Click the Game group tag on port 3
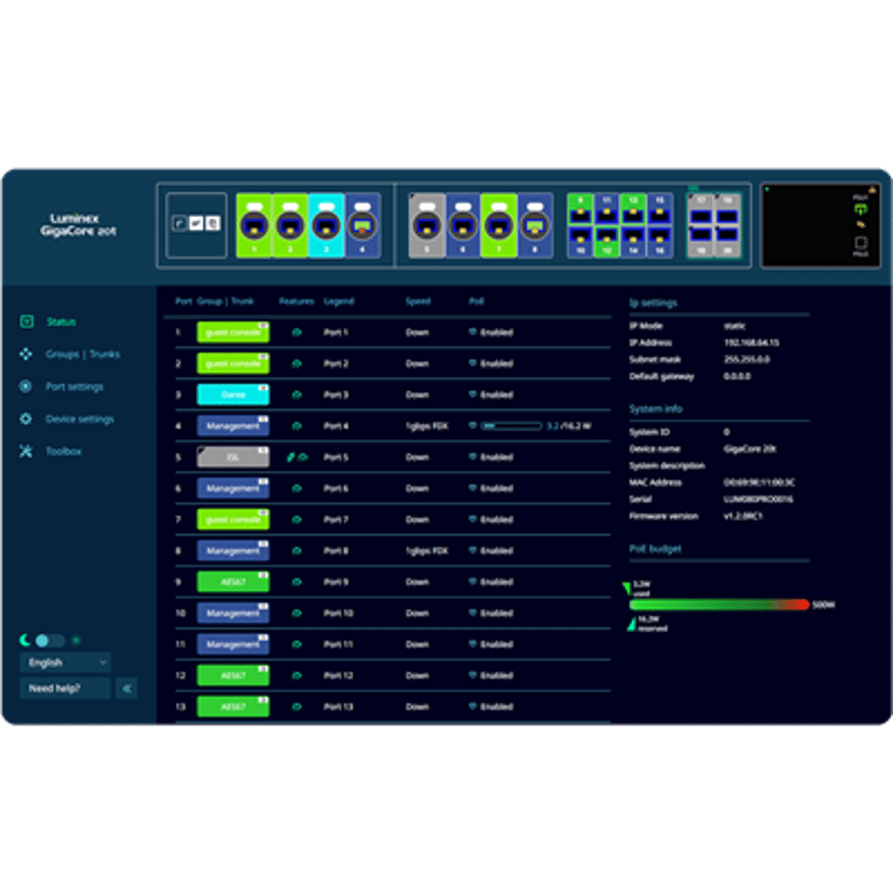Screen dimensions: 893x893 pos(233,395)
